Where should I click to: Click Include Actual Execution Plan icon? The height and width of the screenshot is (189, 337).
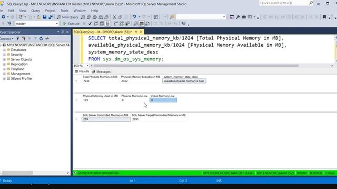116,24
